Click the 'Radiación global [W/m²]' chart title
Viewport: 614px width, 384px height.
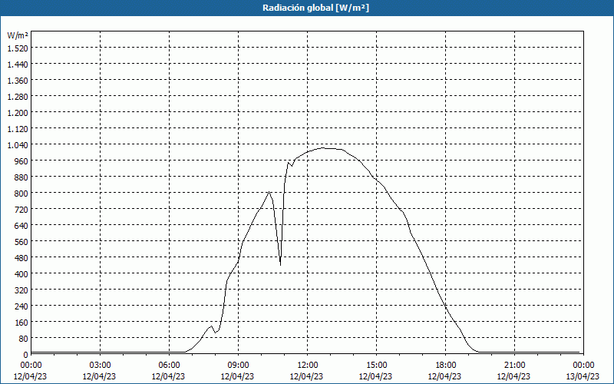coord(315,8)
